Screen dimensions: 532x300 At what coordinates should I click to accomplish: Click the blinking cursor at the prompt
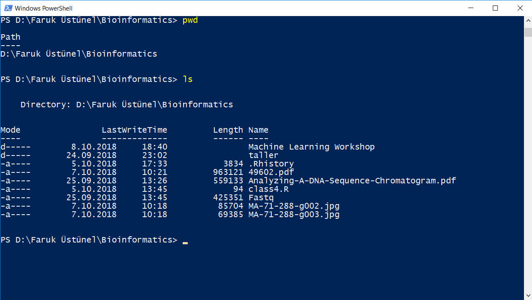click(185, 243)
